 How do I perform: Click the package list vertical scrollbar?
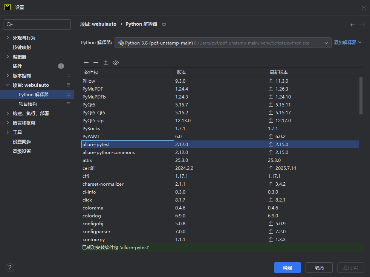click(361, 96)
